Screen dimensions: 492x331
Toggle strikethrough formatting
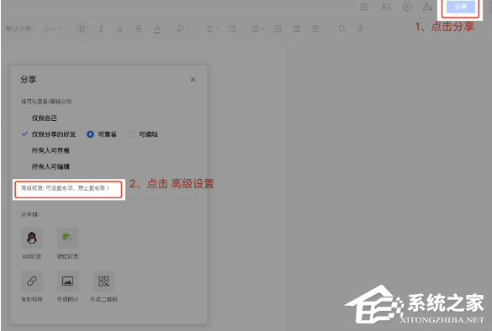point(139,29)
